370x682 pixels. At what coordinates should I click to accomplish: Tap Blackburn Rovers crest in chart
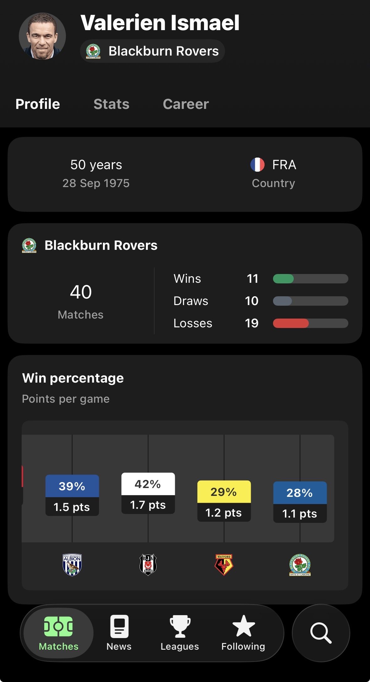click(300, 565)
